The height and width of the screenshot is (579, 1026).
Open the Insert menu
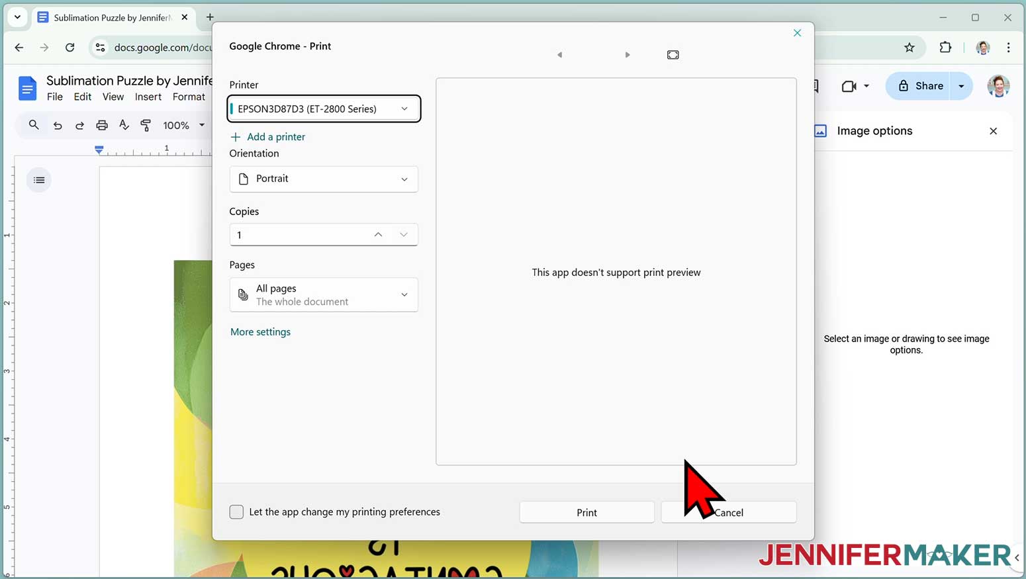148,97
